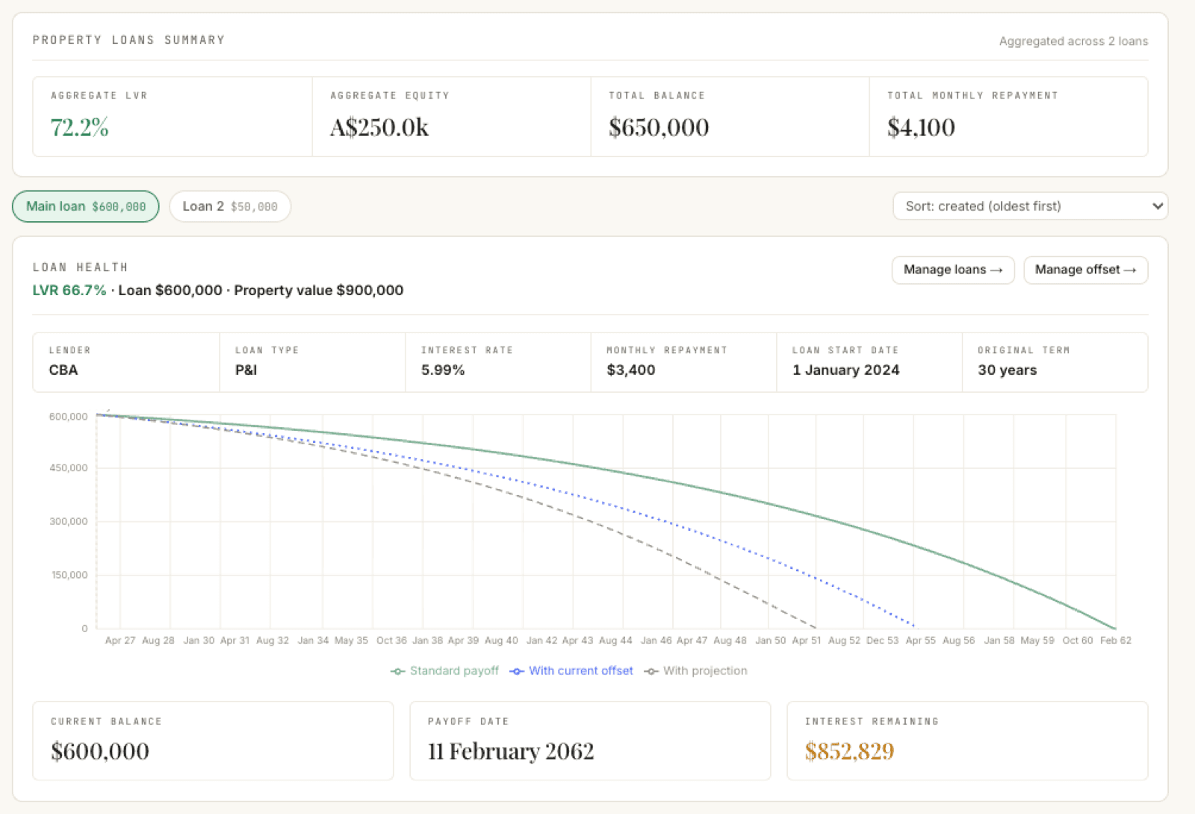This screenshot has width=1195, height=814.
Task: Toggle Standard payoff legend series
Action: point(445,671)
